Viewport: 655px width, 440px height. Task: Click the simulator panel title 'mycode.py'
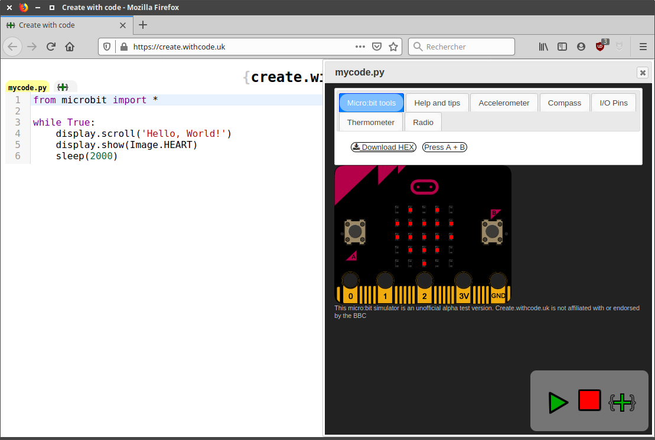pos(360,73)
